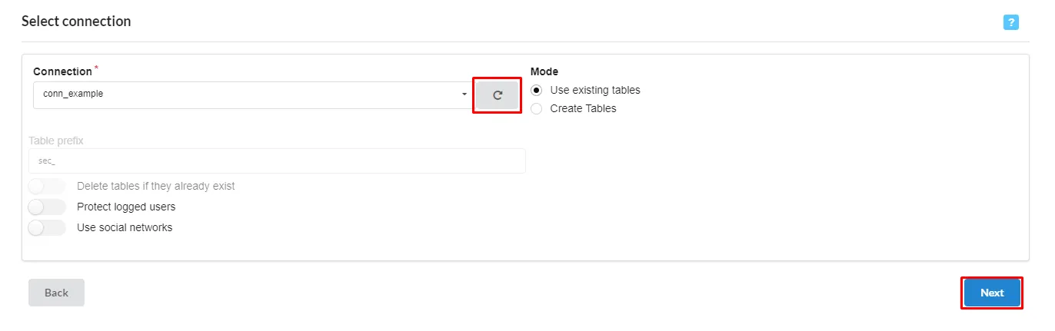Screen dimensions: 1055x331
Task: Go back with the Back button
Action: (56, 293)
